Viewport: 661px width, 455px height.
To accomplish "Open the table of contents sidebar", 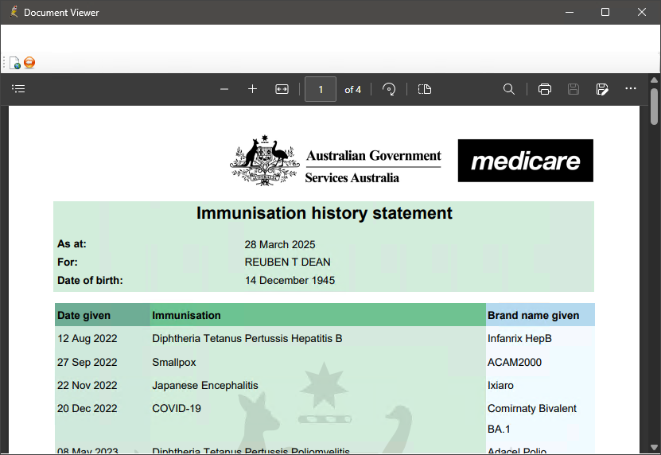I will pos(18,89).
